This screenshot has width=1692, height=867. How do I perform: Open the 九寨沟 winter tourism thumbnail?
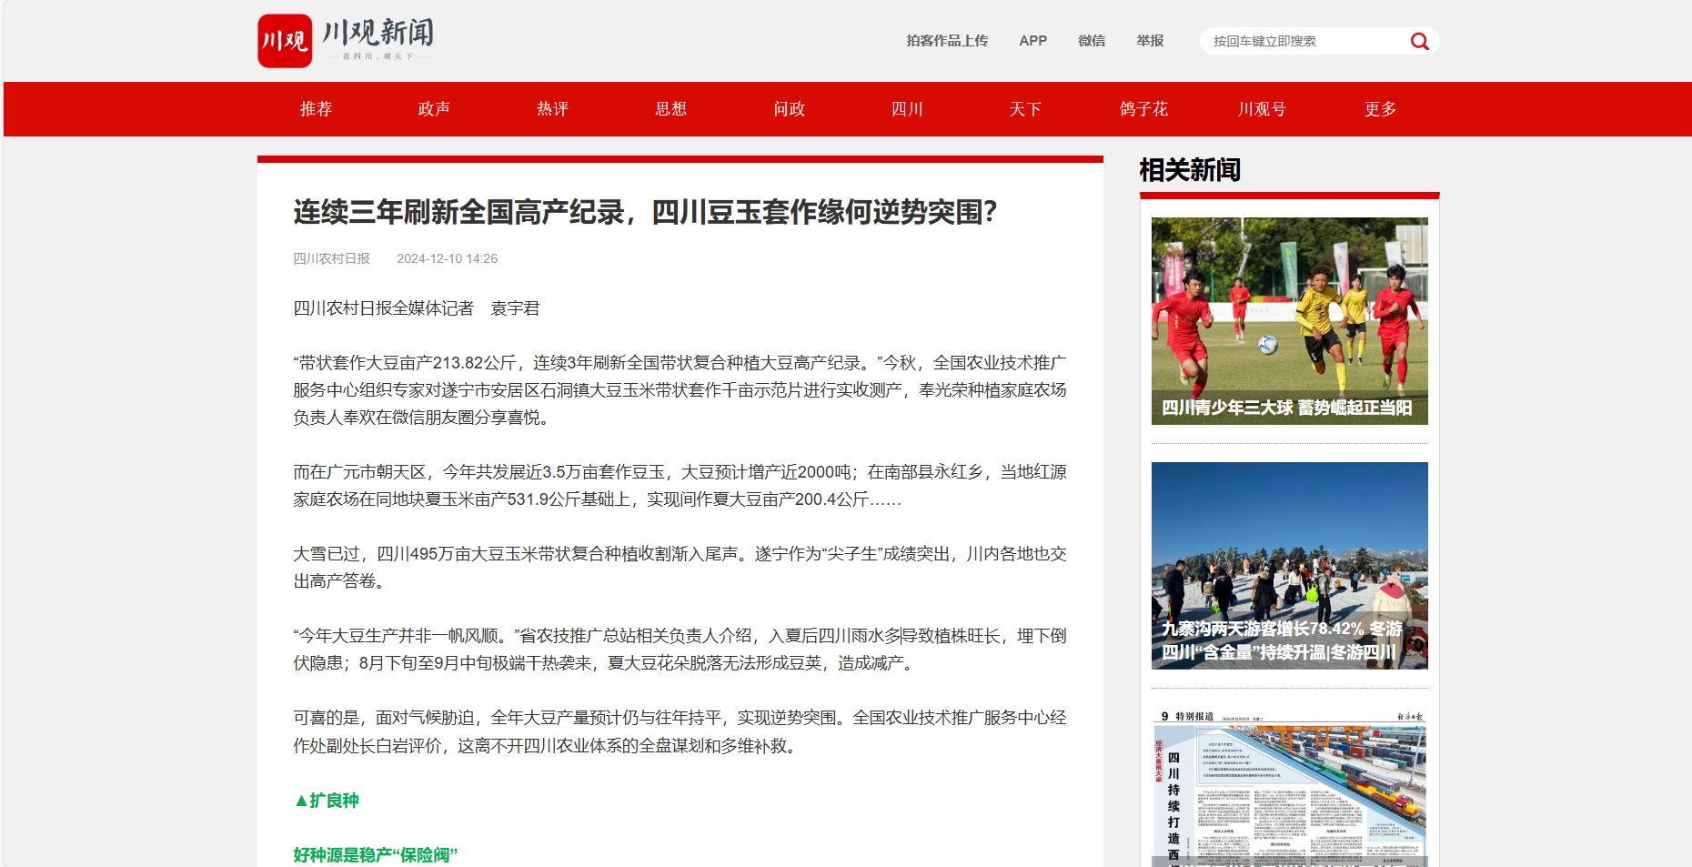1289,565
